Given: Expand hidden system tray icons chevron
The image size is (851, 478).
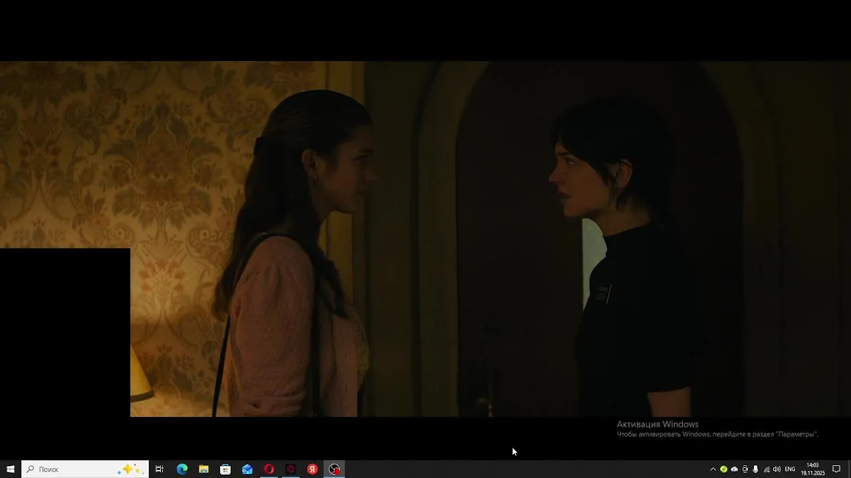Looking at the screenshot, I should click(713, 469).
